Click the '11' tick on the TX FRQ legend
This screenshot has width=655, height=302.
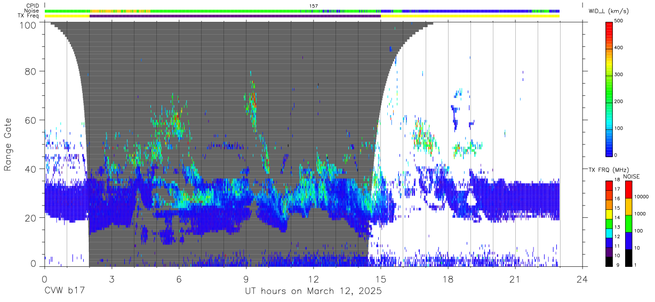tap(617, 247)
